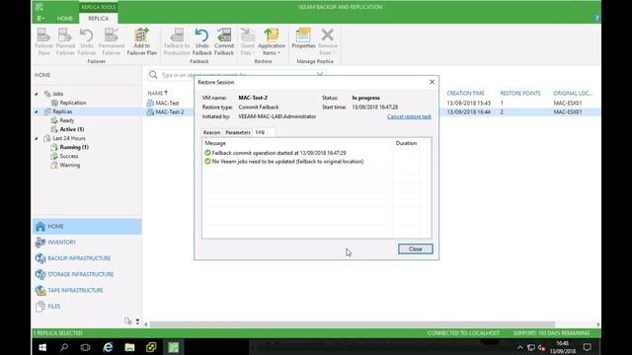Viewport: 632px width, 355px height.
Task: Switch to the Reason tab
Action: coord(211,132)
